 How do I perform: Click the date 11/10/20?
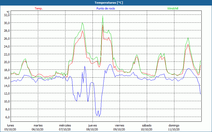pos(174,129)
